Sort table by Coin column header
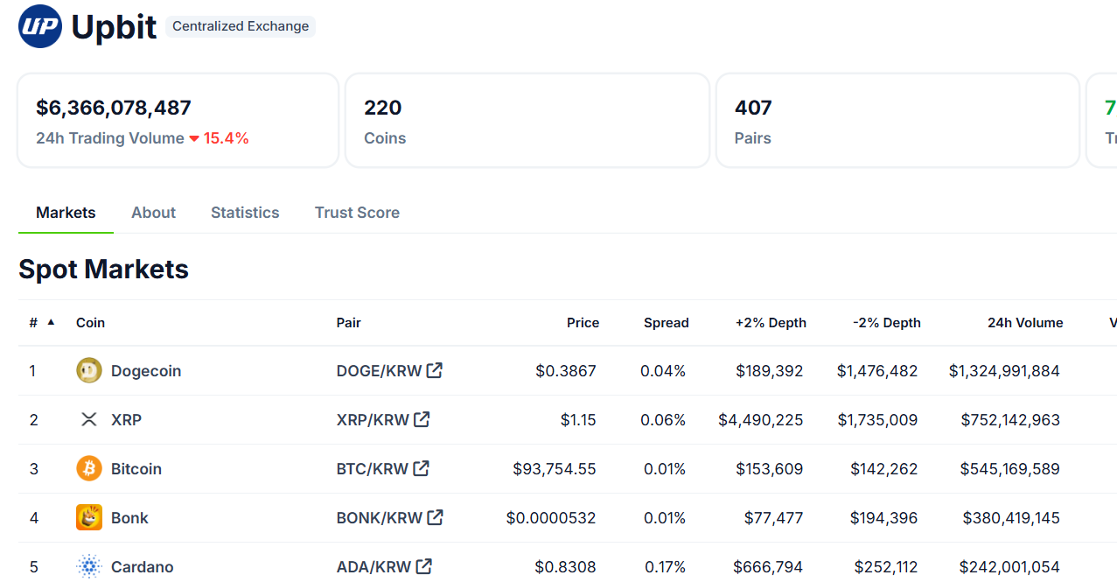1117x582 pixels. tap(90, 323)
